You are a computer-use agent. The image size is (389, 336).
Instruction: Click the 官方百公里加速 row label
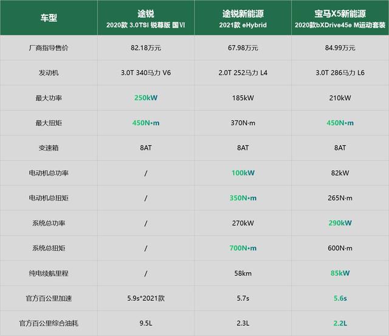[x=49, y=298]
